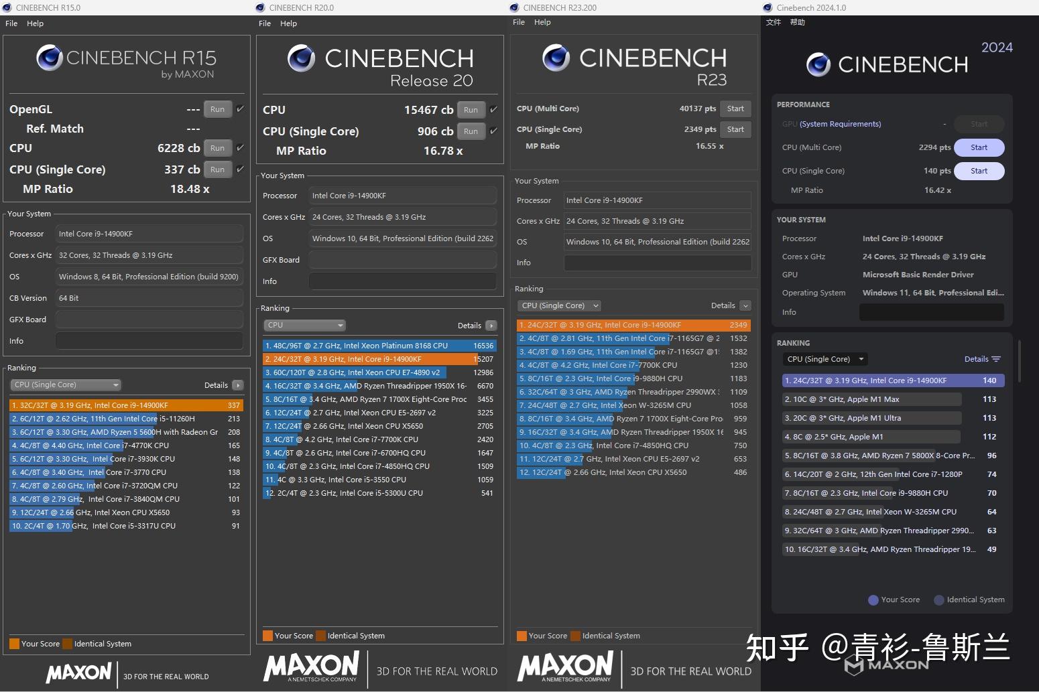Click the Cinebench 2024 title bar app icon
1039x692 pixels.
768,7
